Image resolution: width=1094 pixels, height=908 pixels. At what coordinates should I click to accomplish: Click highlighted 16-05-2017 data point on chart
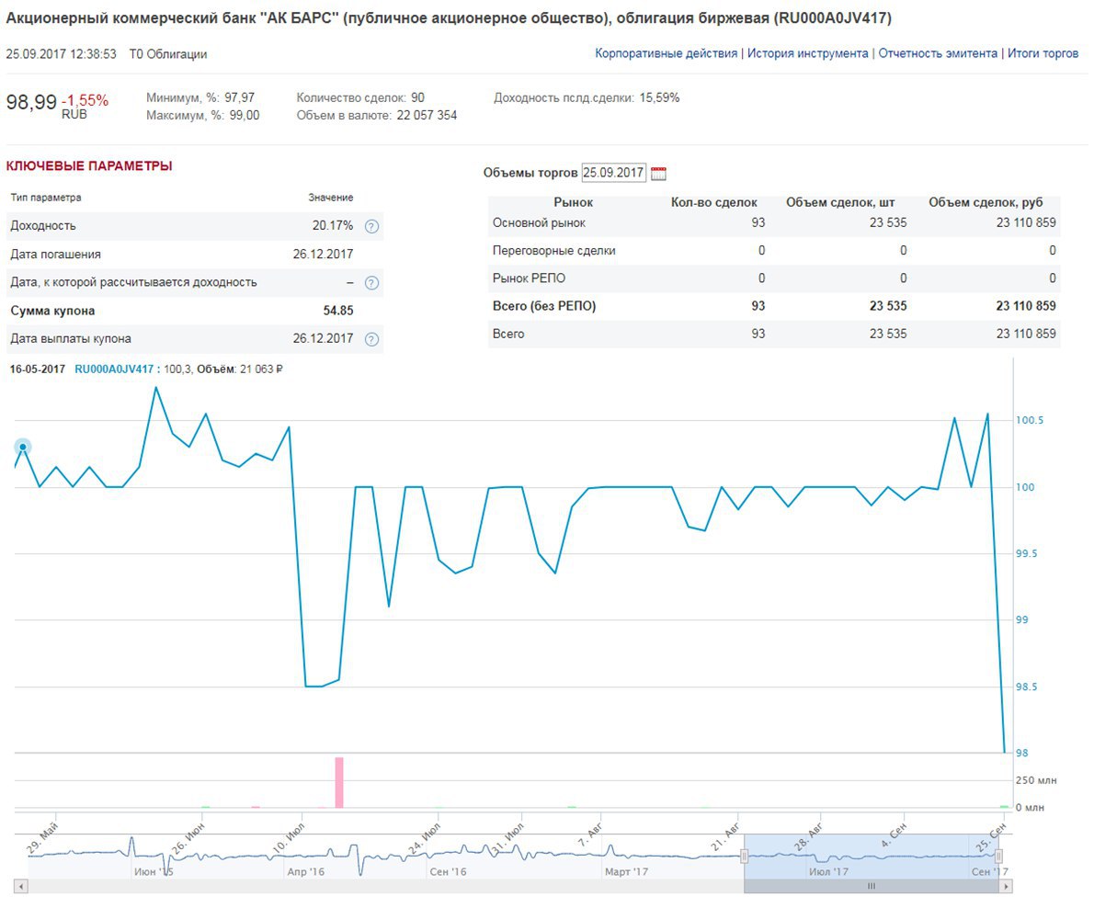(23, 447)
